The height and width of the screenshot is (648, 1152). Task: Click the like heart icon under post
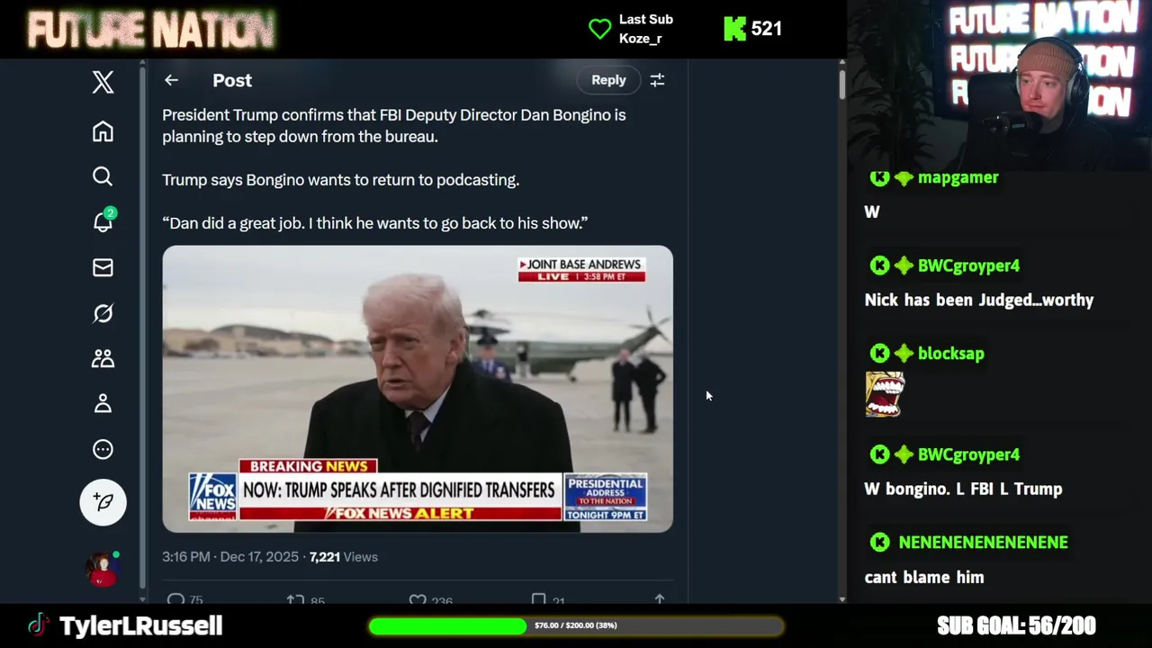click(x=418, y=599)
